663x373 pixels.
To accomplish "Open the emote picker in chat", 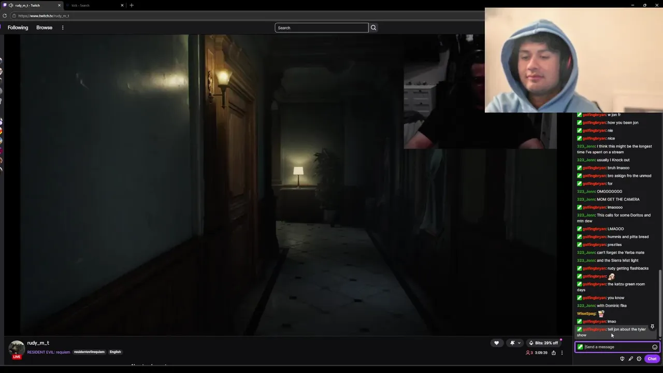I will [x=655, y=347].
